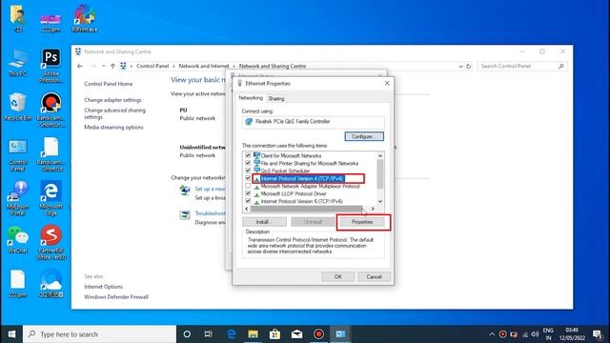Open Cortana circle on taskbar
Viewport: 610px width, 343px height.
point(187,334)
